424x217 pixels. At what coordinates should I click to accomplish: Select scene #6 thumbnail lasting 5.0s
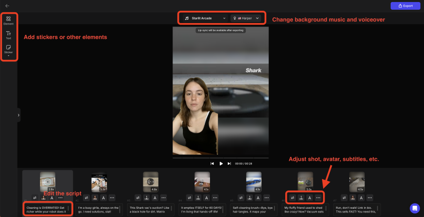coord(306,182)
